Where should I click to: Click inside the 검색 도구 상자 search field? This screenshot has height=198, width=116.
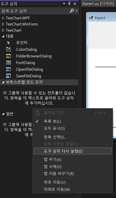click(35, 11)
